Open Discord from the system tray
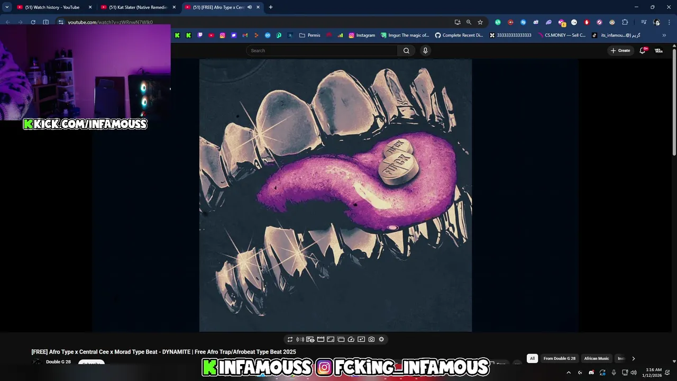The height and width of the screenshot is (381, 677). pyautogui.click(x=591, y=373)
